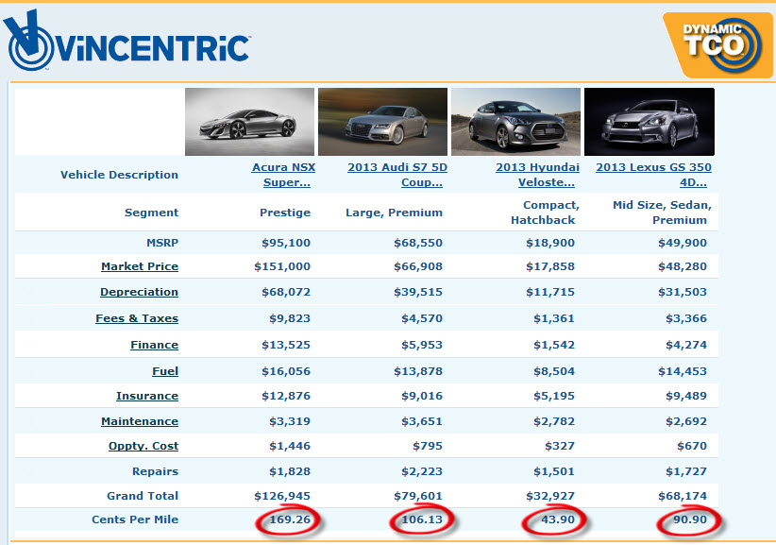Screen dimensions: 776x545
Task: Click the Vincentric logo
Action: pos(127,41)
